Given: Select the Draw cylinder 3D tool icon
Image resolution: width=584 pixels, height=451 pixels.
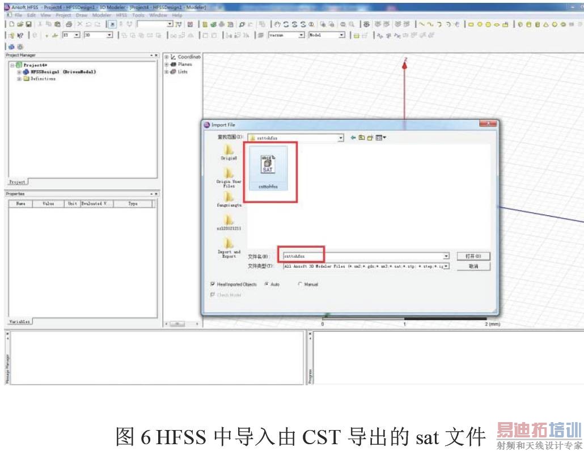Looking at the screenshot, I should pos(529,24).
